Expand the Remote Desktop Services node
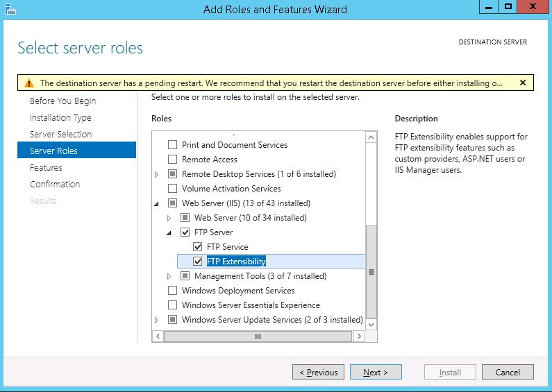 [x=157, y=174]
